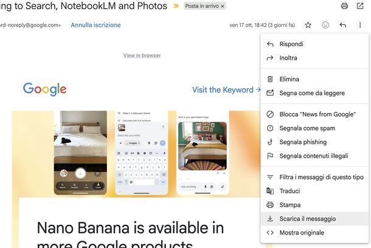This screenshot has height=248, width=371.
Task: Print the email using the top printer icon
Action: (344, 5)
